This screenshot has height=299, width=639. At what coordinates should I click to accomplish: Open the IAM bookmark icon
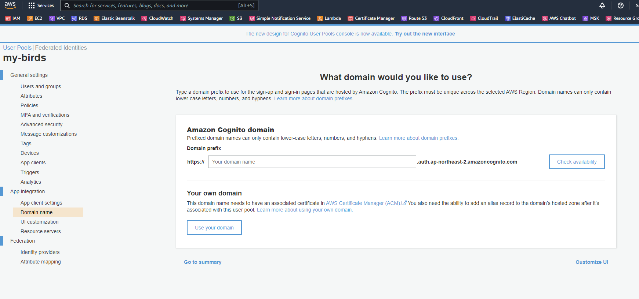pos(8,18)
